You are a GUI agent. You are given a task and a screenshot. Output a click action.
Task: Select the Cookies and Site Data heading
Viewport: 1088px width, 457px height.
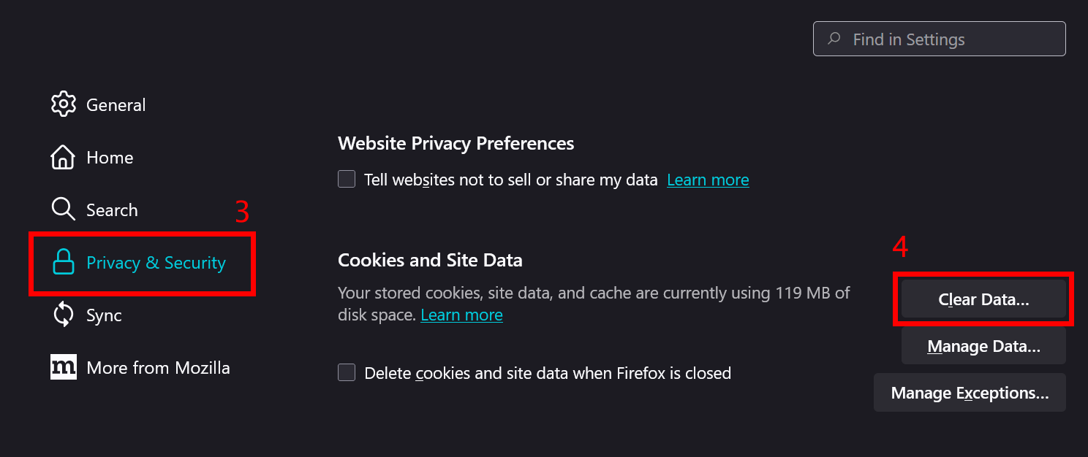click(x=430, y=259)
